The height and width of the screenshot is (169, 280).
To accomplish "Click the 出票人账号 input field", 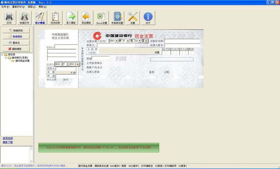I will (182, 45).
